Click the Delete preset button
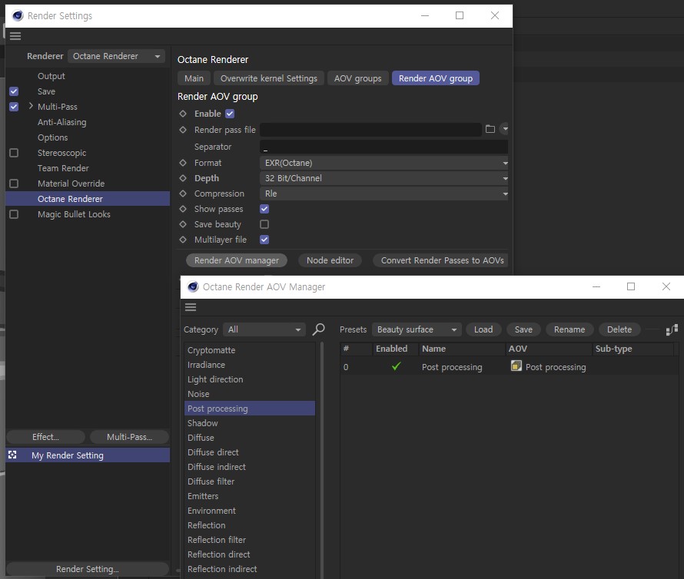 [x=619, y=329]
